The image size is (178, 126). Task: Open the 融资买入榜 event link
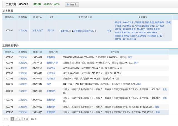tap(52, 63)
